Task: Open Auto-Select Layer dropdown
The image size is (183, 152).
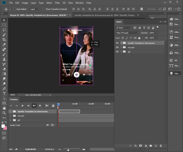Action: tap(34, 9)
